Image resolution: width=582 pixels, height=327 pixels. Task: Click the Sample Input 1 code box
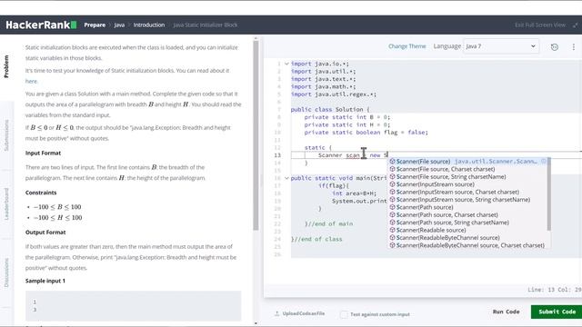pyautogui.click(x=134, y=306)
